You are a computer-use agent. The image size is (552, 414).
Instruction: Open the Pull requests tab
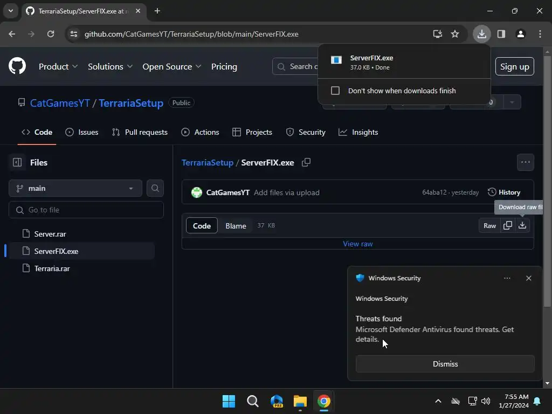(x=140, y=133)
